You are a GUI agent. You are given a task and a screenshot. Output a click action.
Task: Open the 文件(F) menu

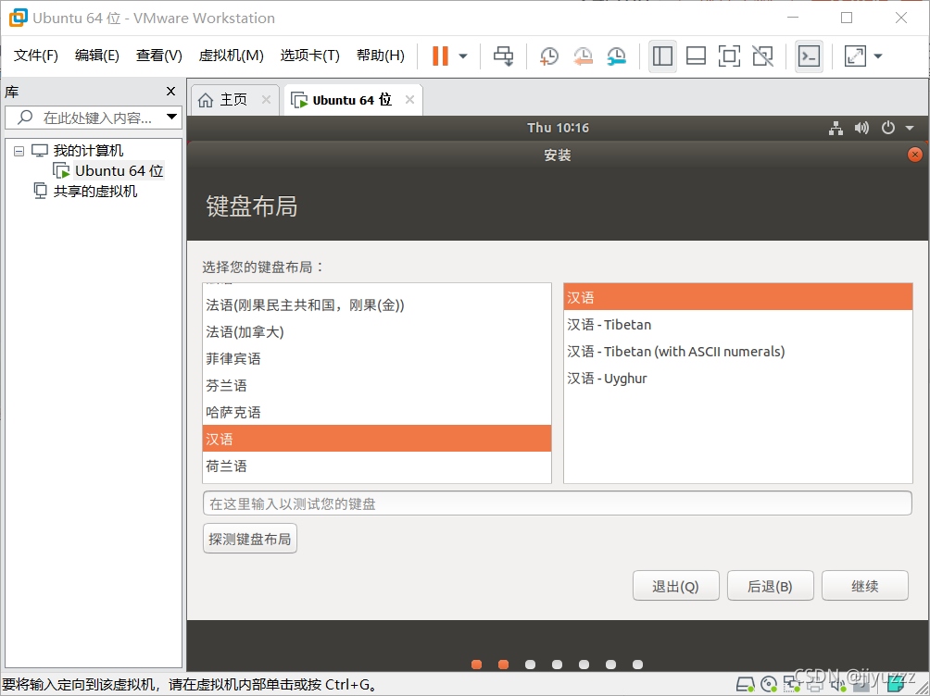pyautogui.click(x=35, y=56)
